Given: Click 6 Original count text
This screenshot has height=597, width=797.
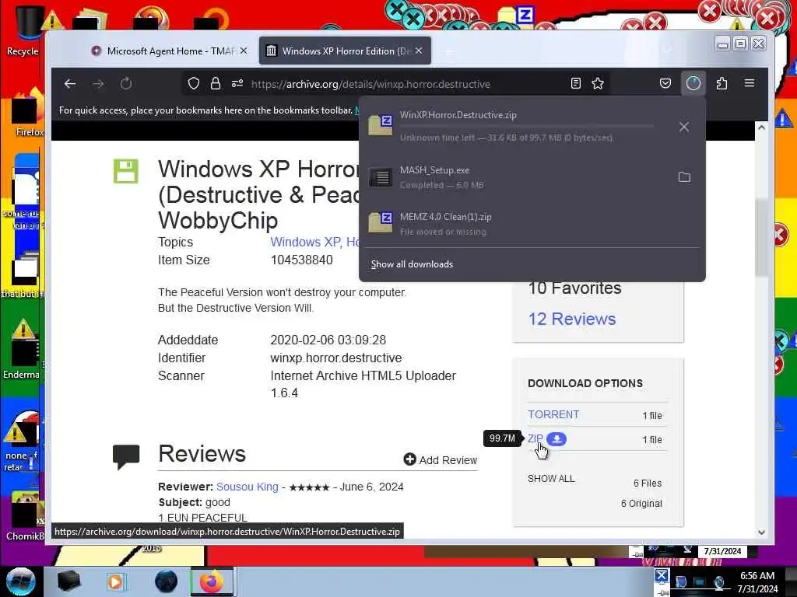Looking at the screenshot, I should click(x=641, y=504).
